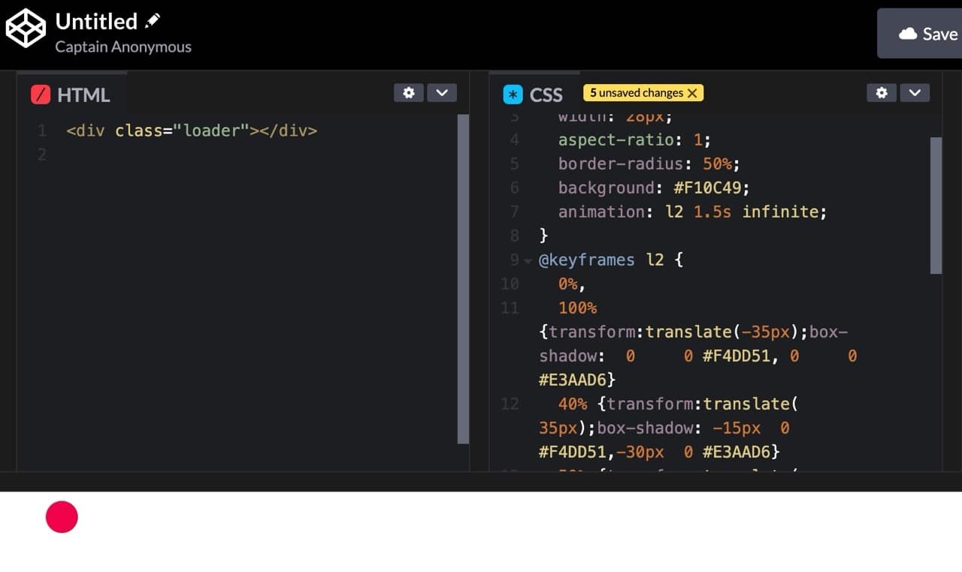
Task: Select the CSS panel title
Action: coord(546,95)
